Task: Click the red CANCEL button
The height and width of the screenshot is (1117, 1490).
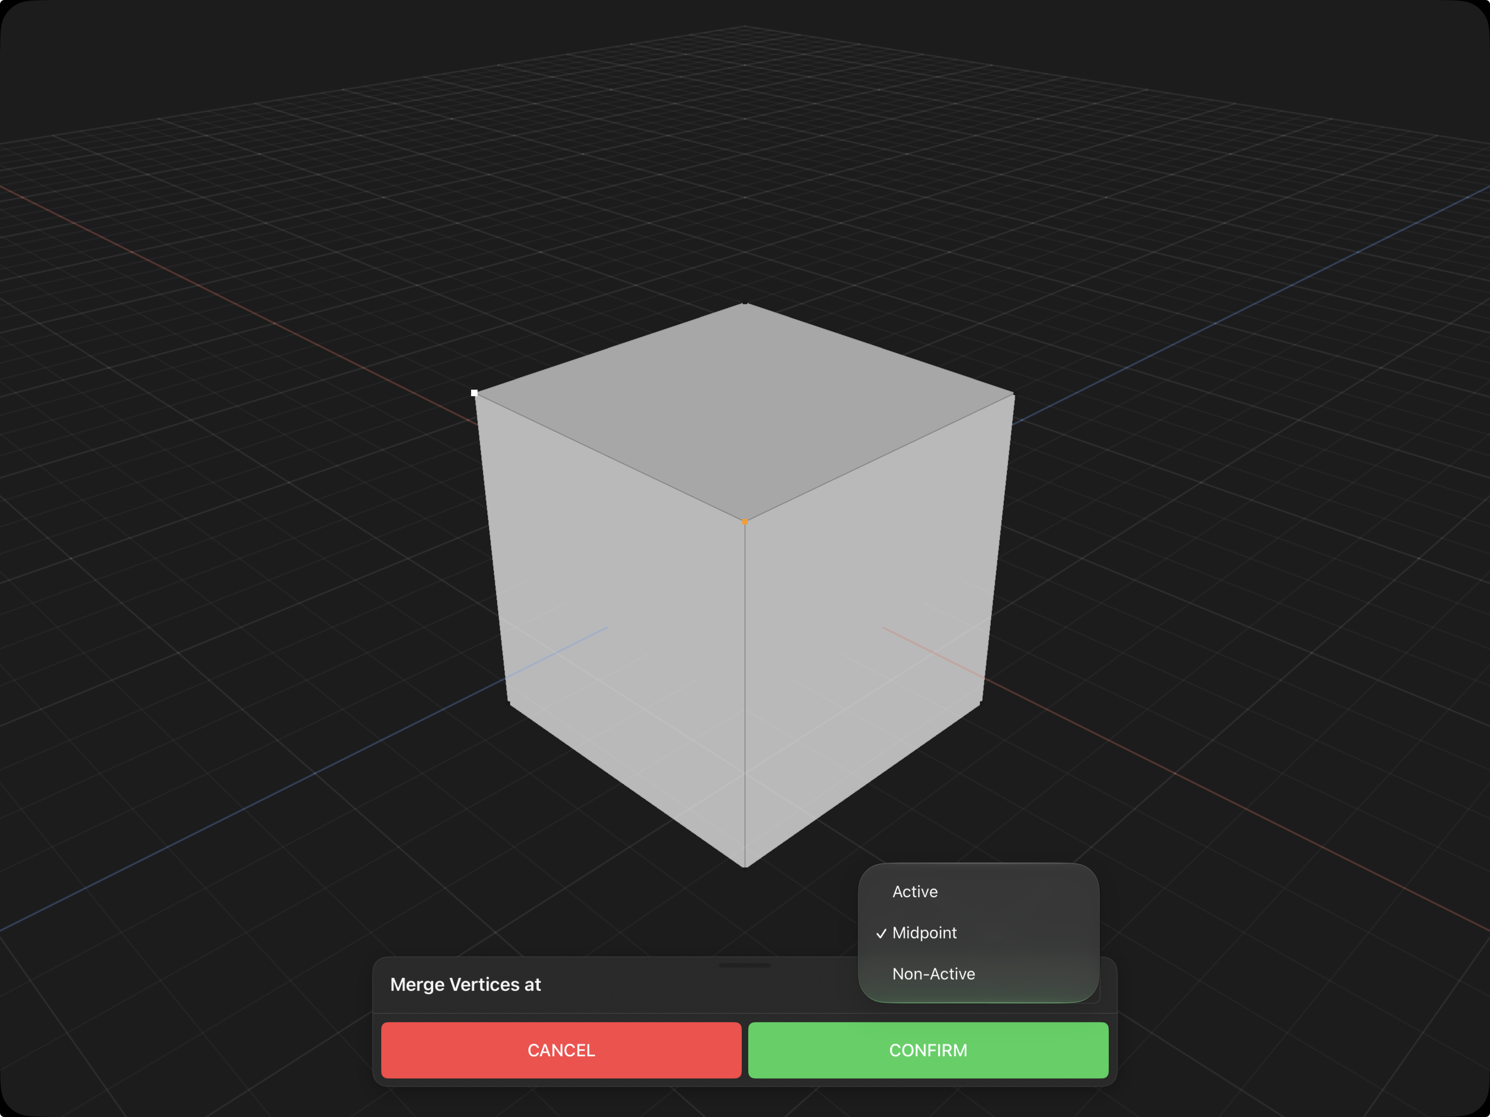Action: [561, 1050]
